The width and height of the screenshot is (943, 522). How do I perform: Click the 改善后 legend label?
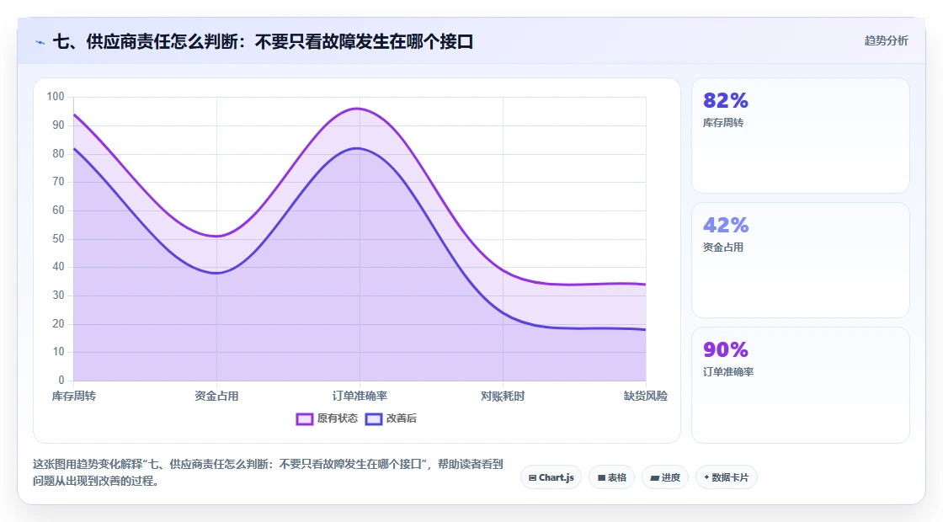(401, 418)
